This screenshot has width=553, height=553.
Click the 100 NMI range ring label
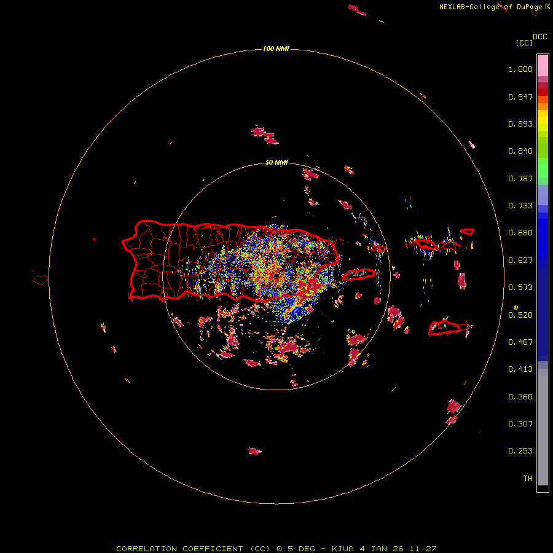pos(276,49)
